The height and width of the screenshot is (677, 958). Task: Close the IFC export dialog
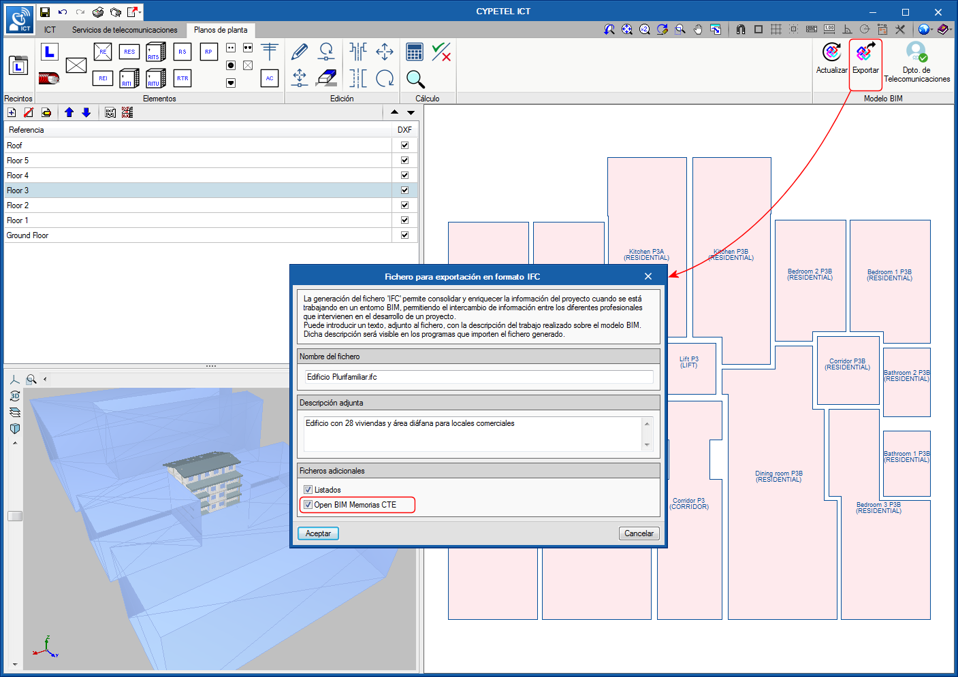click(x=648, y=276)
